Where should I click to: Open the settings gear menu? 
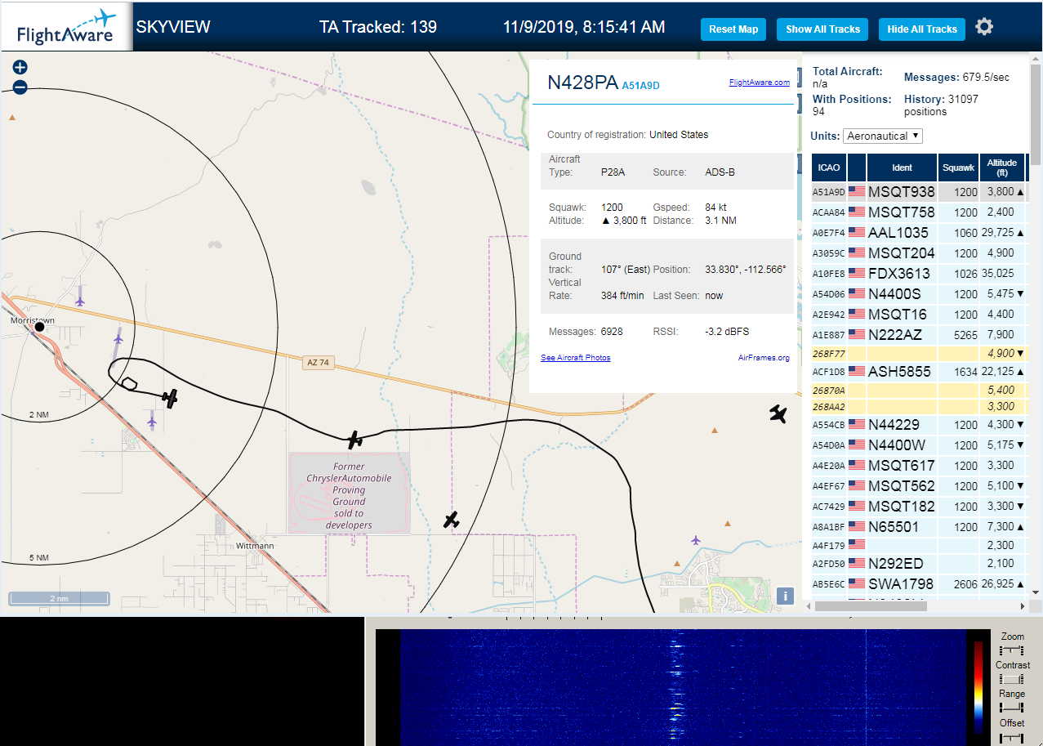[984, 28]
